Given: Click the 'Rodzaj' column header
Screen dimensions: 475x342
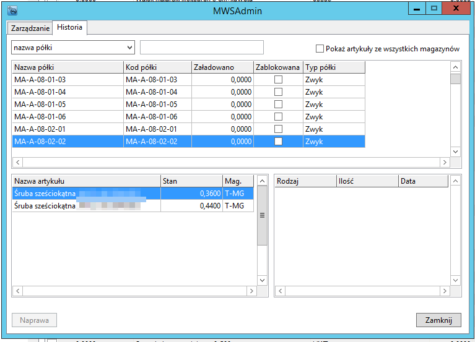Looking at the screenshot, I should pyautogui.click(x=306, y=181).
